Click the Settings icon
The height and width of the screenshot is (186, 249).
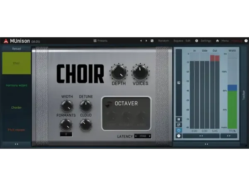197,41
